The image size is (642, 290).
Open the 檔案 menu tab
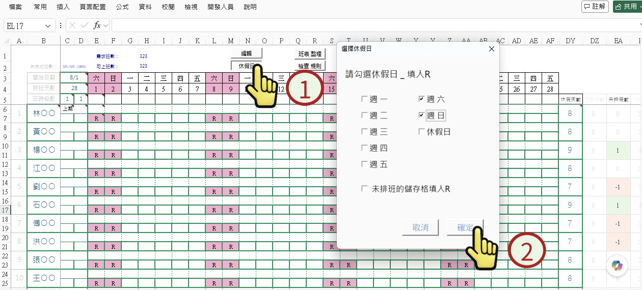(15, 7)
